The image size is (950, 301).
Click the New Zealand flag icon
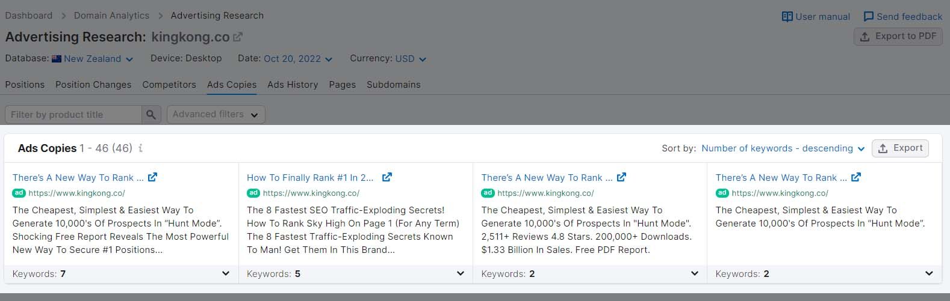click(57, 59)
